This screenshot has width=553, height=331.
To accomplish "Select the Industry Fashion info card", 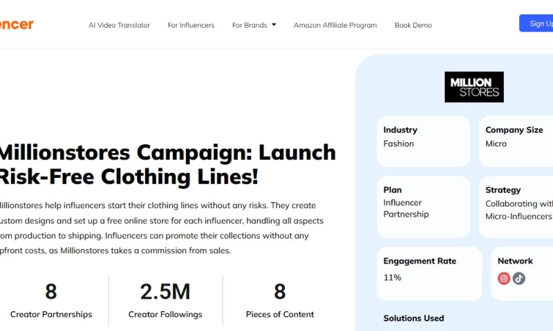I will [423, 141].
